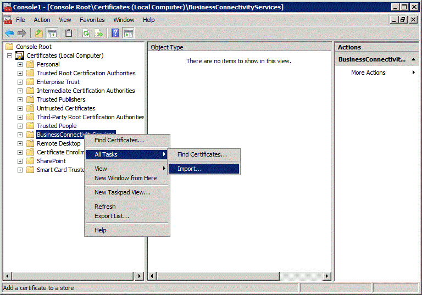Click the Export List toolbar icon
Viewport: 422px width, 295px height.
98,34
